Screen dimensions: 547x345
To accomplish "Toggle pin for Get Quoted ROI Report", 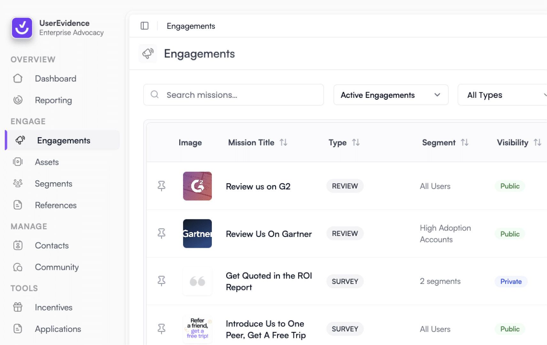I will (161, 281).
